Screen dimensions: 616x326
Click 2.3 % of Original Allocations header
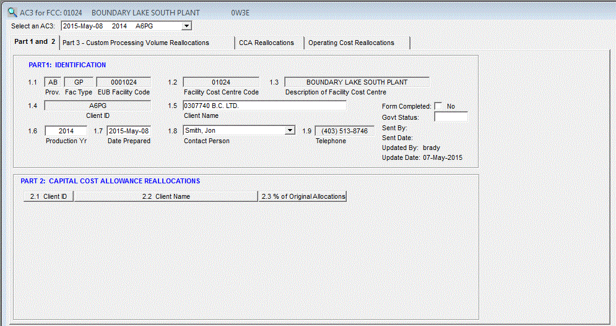[303, 196]
